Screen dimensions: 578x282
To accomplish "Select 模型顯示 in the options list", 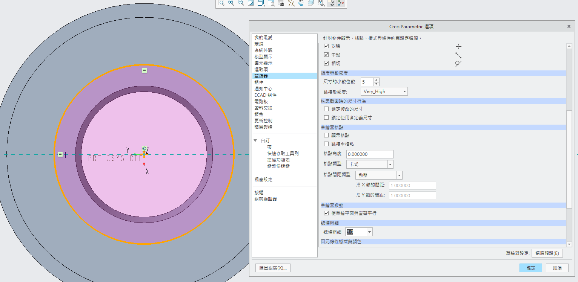I will coord(263,57).
